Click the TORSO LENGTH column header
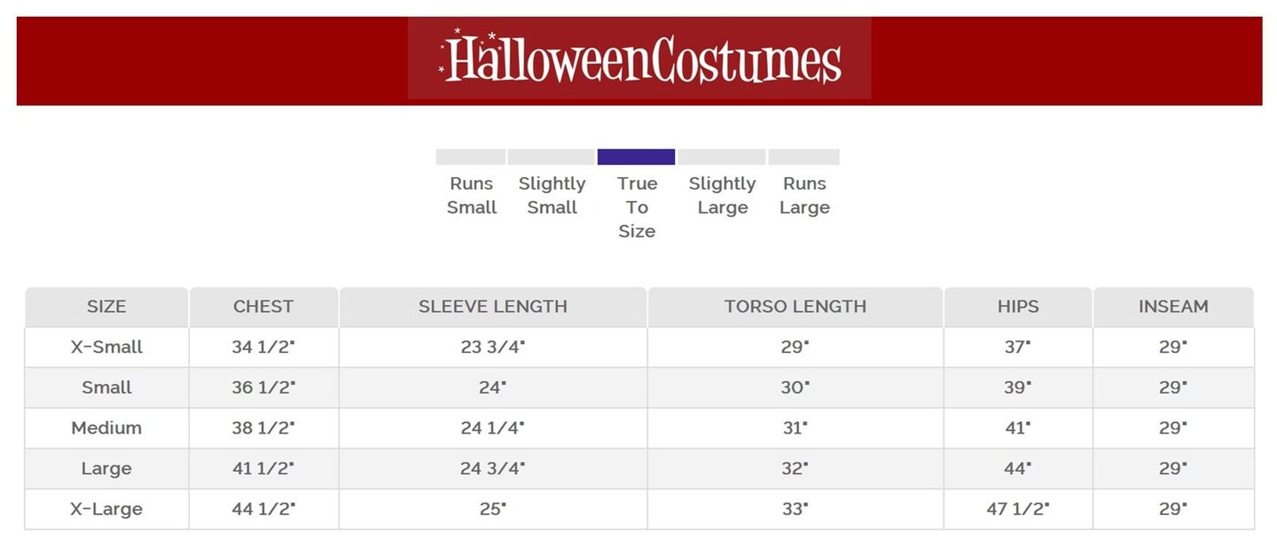The image size is (1277, 554). click(x=795, y=307)
